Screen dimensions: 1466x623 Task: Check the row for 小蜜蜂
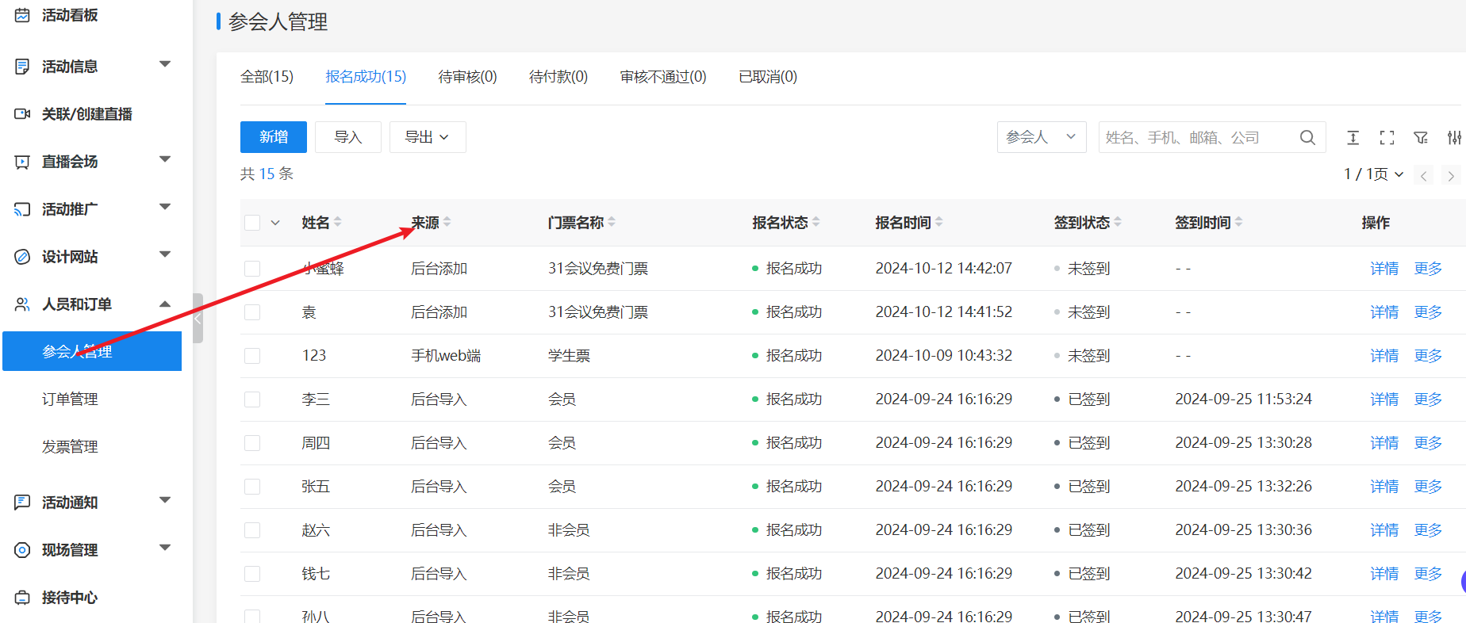pos(252,269)
